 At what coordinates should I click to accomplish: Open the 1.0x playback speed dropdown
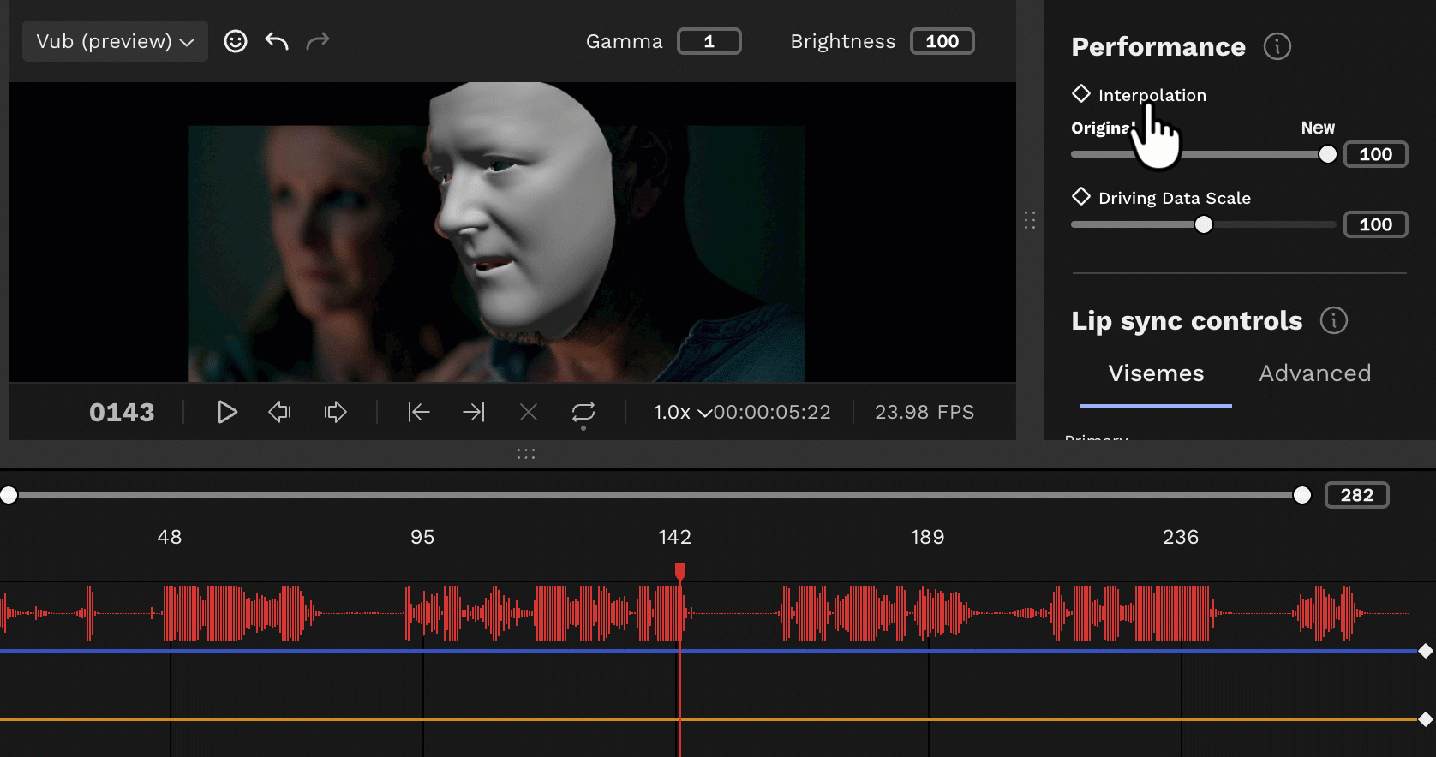pos(682,412)
